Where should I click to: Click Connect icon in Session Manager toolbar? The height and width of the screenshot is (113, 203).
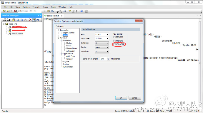(x=5, y=20)
